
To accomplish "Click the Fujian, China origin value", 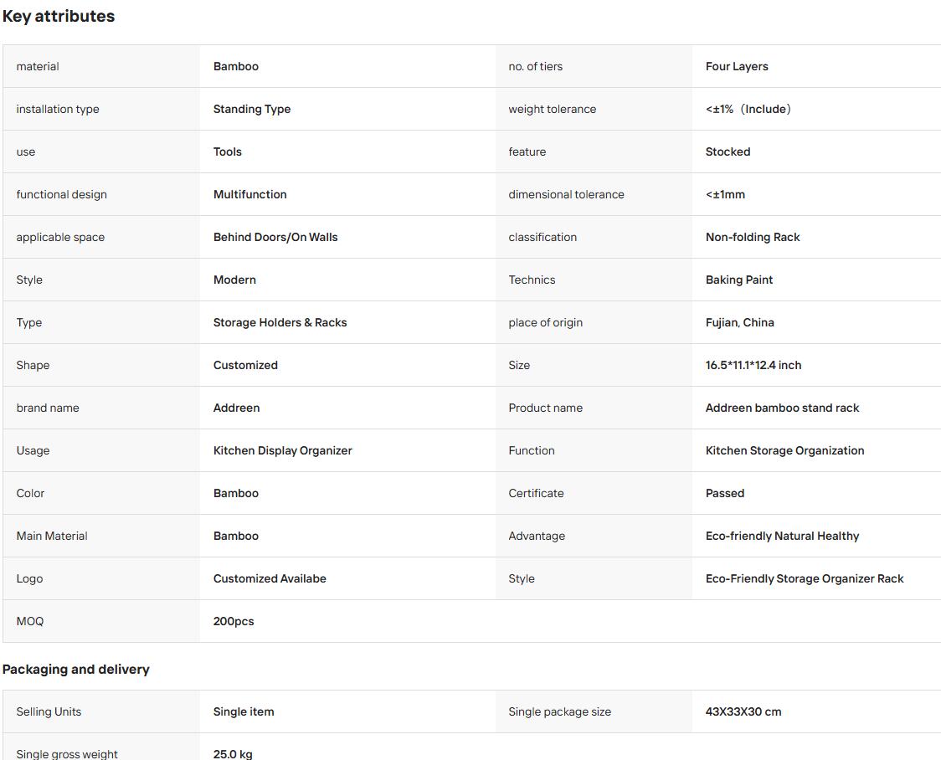I will (739, 322).
